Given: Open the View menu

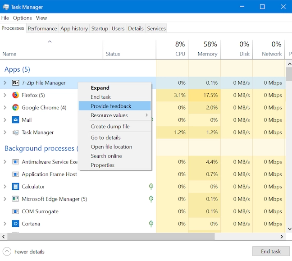Looking at the screenshot, I should click(x=41, y=18).
